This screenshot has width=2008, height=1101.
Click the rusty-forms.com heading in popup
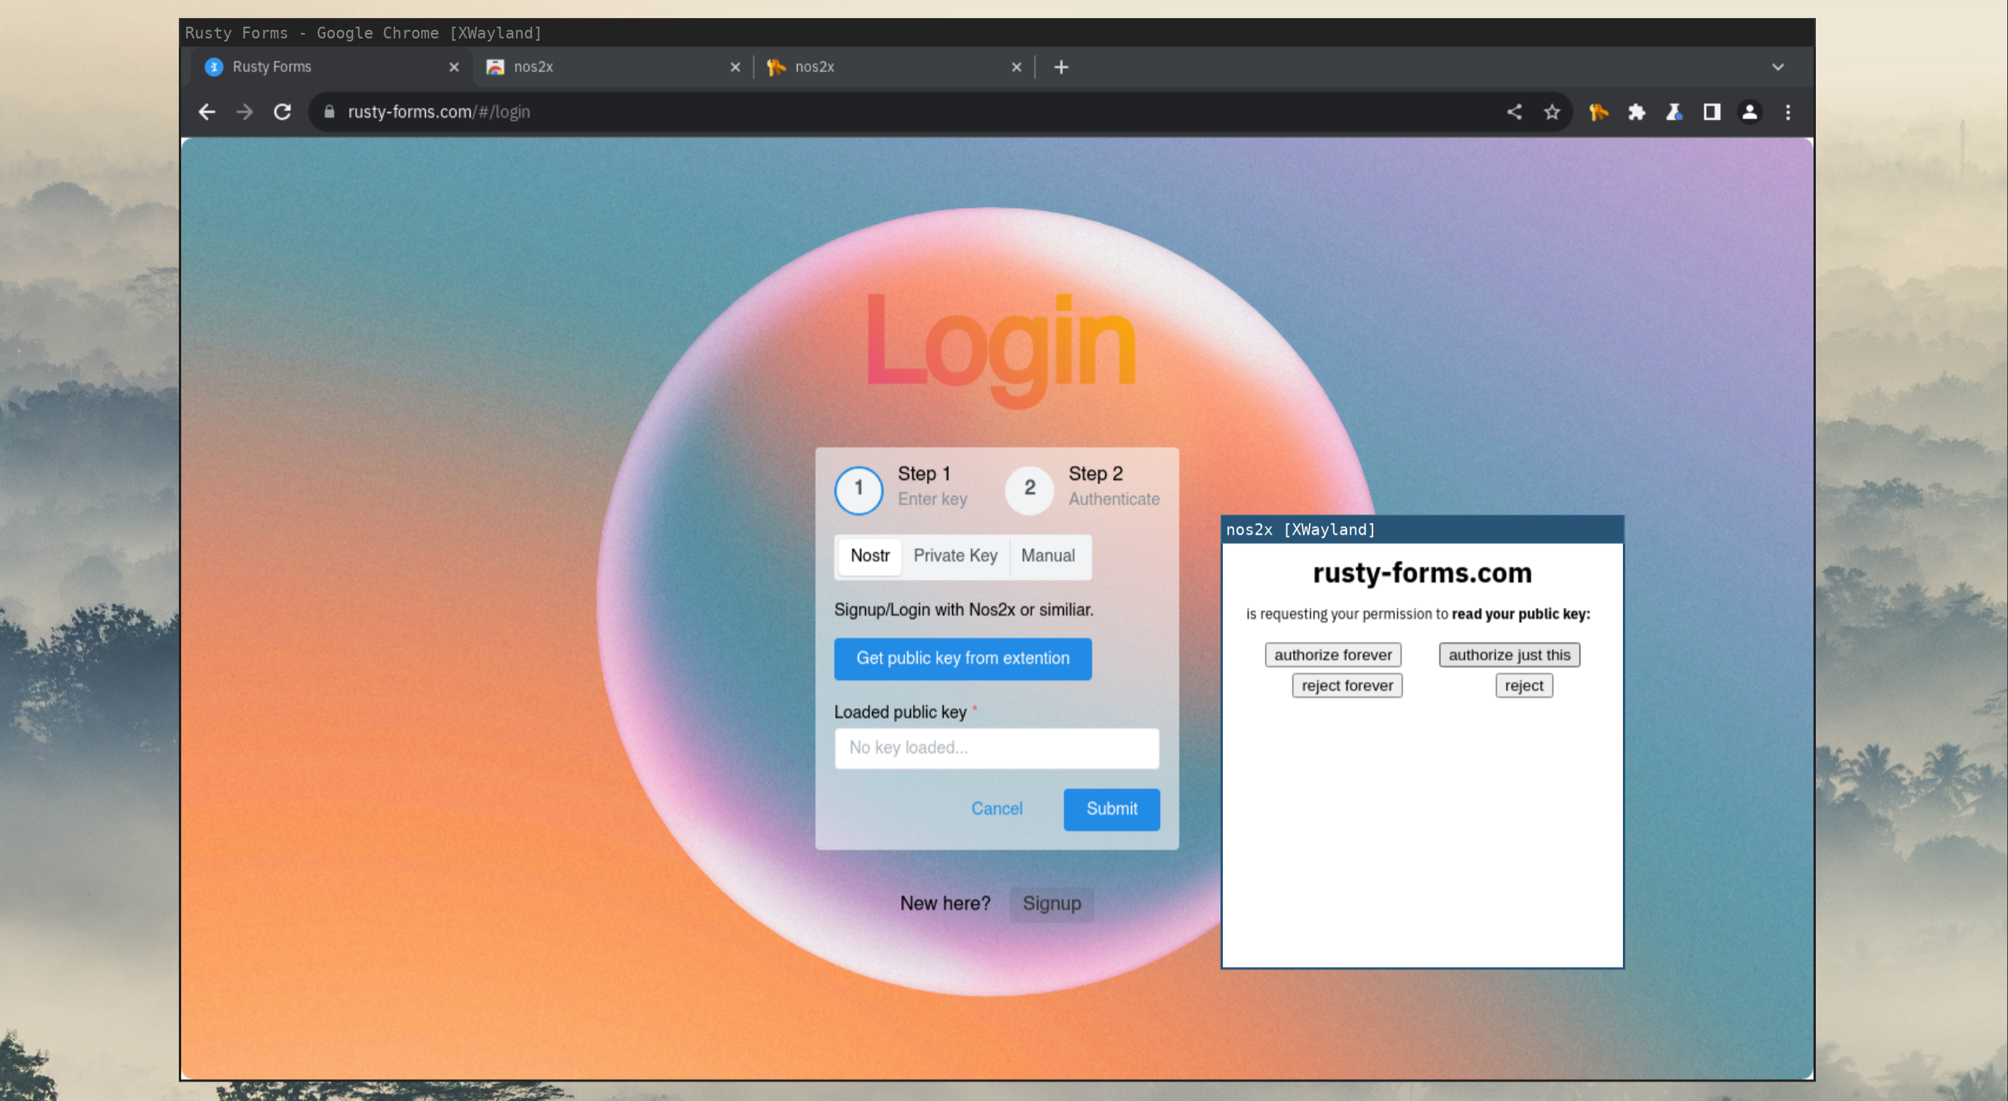(1422, 573)
